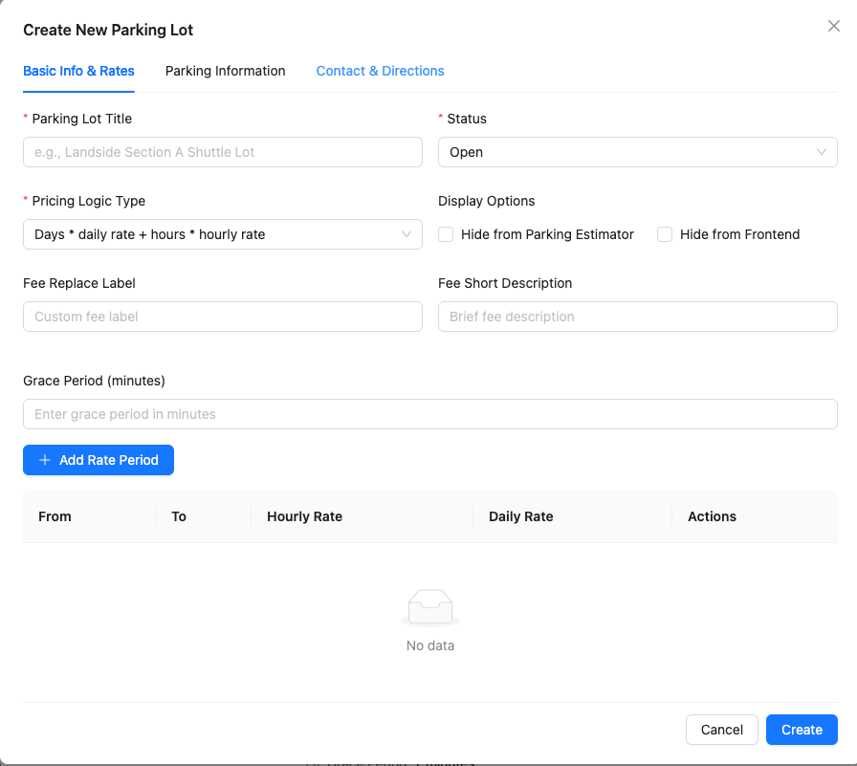The height and width of the screenshot is (766, 857).
Task: Open the Contact & Directions tab
Action: (380, 71)
